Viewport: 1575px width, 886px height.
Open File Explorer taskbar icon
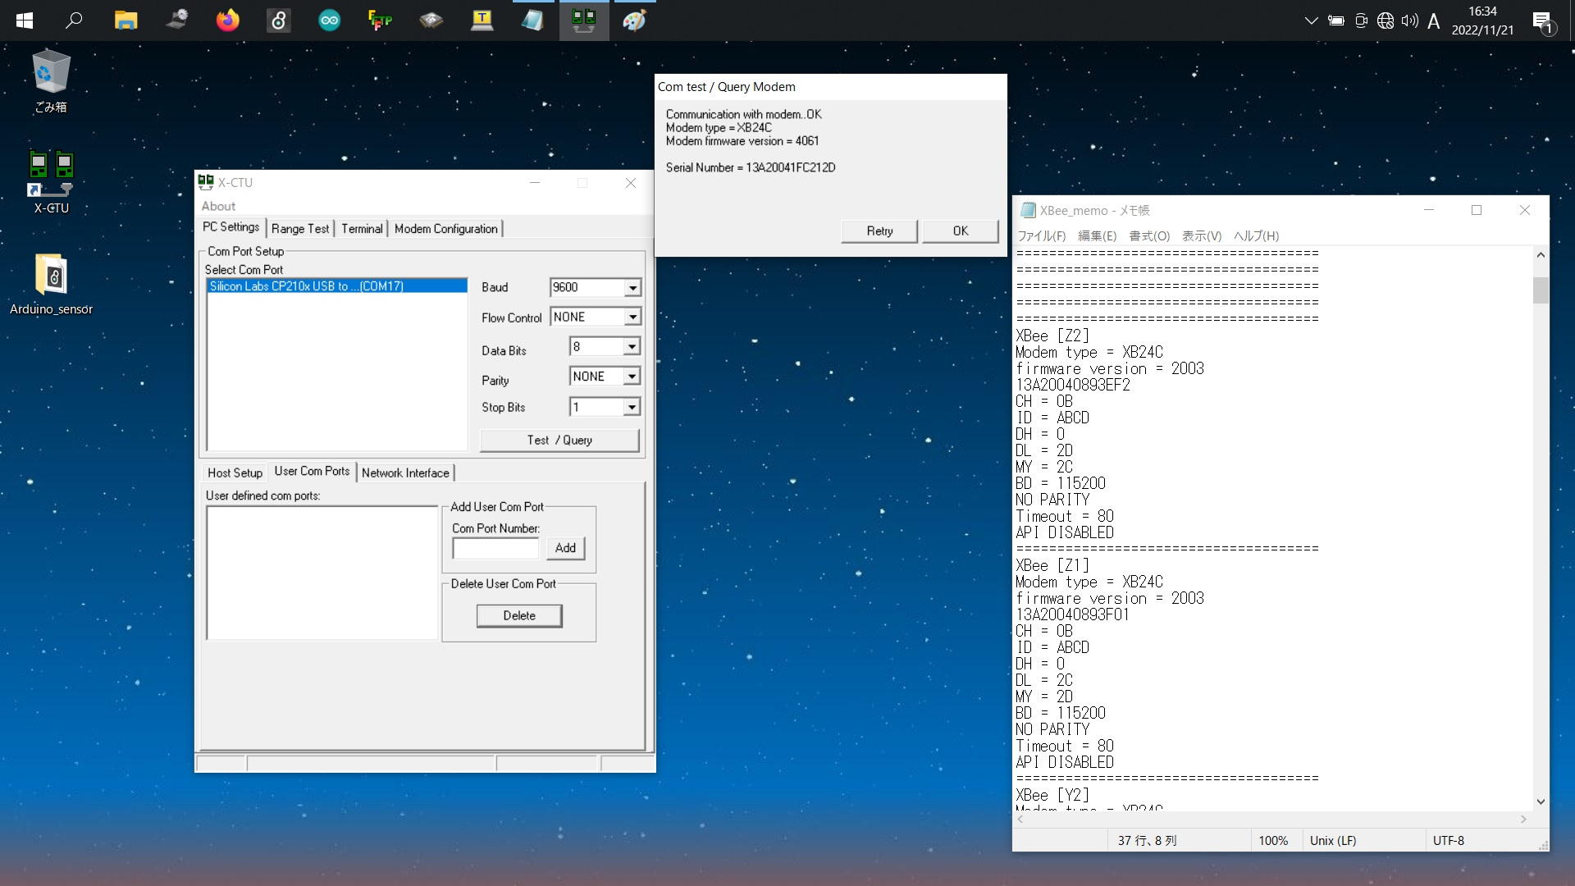click(126, 21)
